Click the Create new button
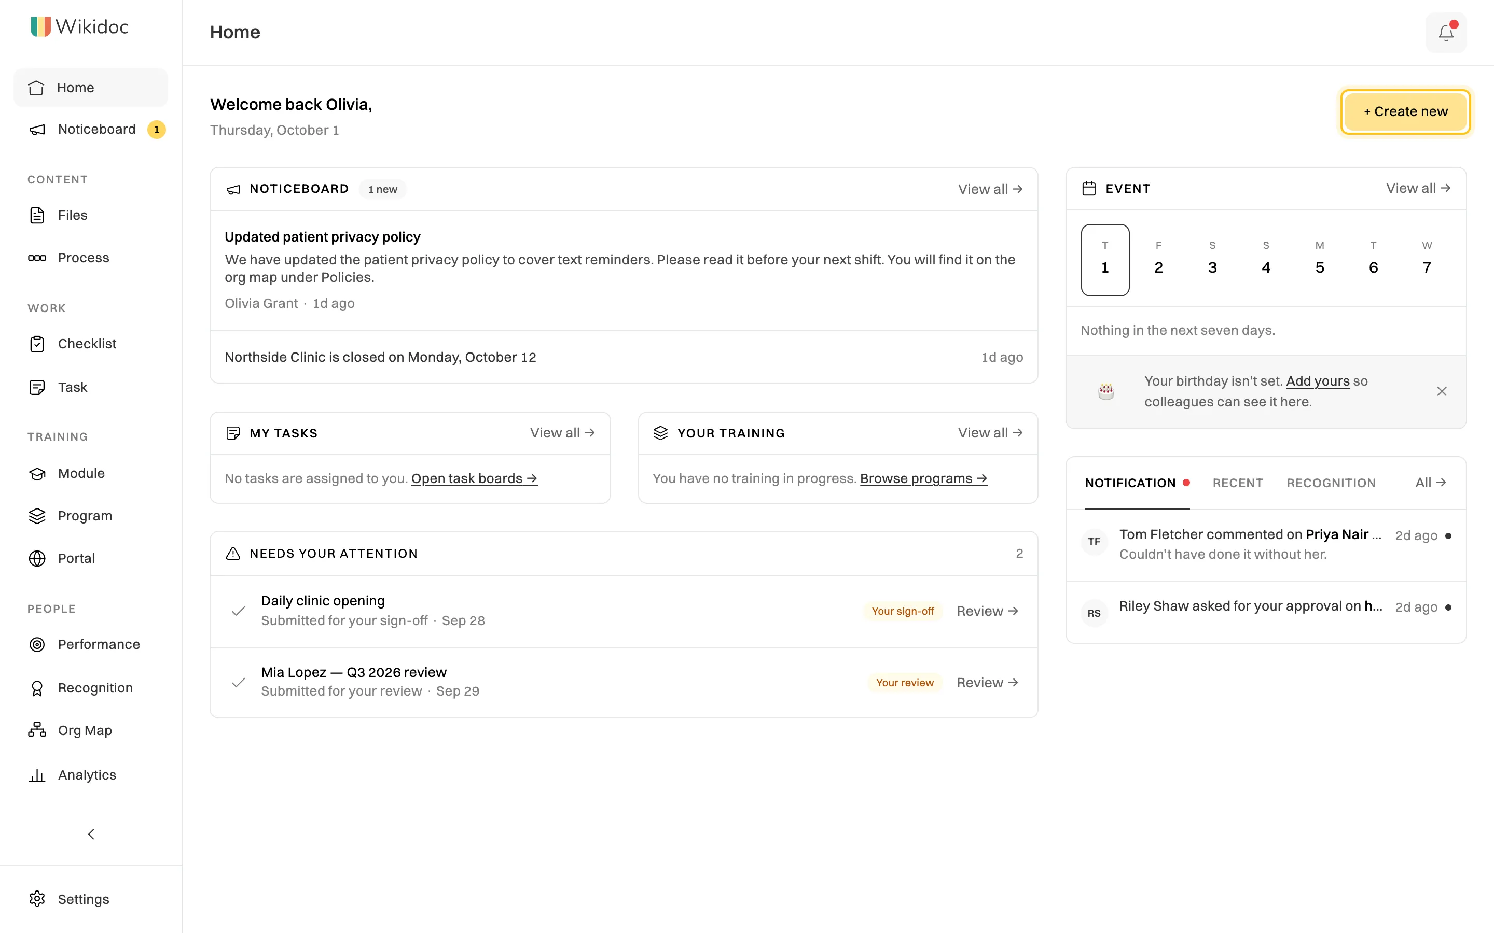This screenshot has height=933, width=1494. coord(1405,111)
